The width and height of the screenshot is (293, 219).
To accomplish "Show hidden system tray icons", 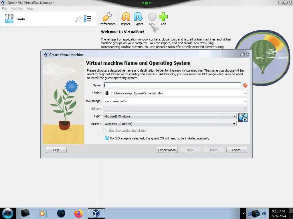I will click(243, 214).
